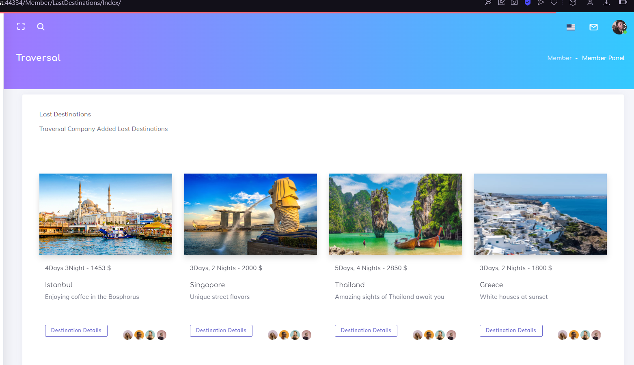Click browser extensions cube icon
Image resolution: width=634 pixels, height=365 pixels.
pos(573,2)
